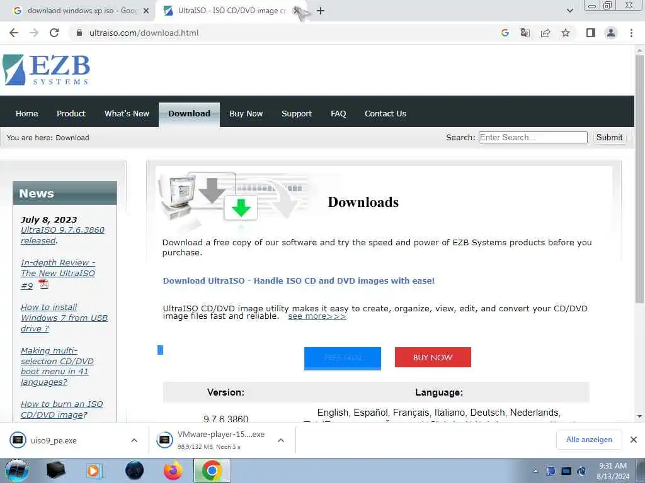Image resolution: width=645 pixels, height=483 pixels.
Task: Open the Contact Us page
Action: [385, 114]
